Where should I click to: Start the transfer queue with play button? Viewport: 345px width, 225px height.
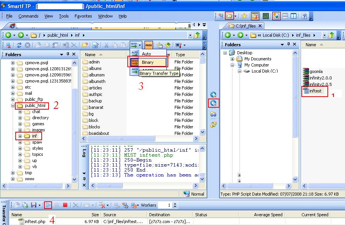[48, 205]
